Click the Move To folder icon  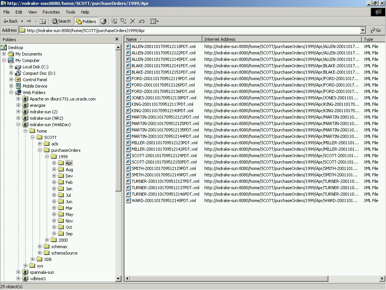[x=115, y=22]
